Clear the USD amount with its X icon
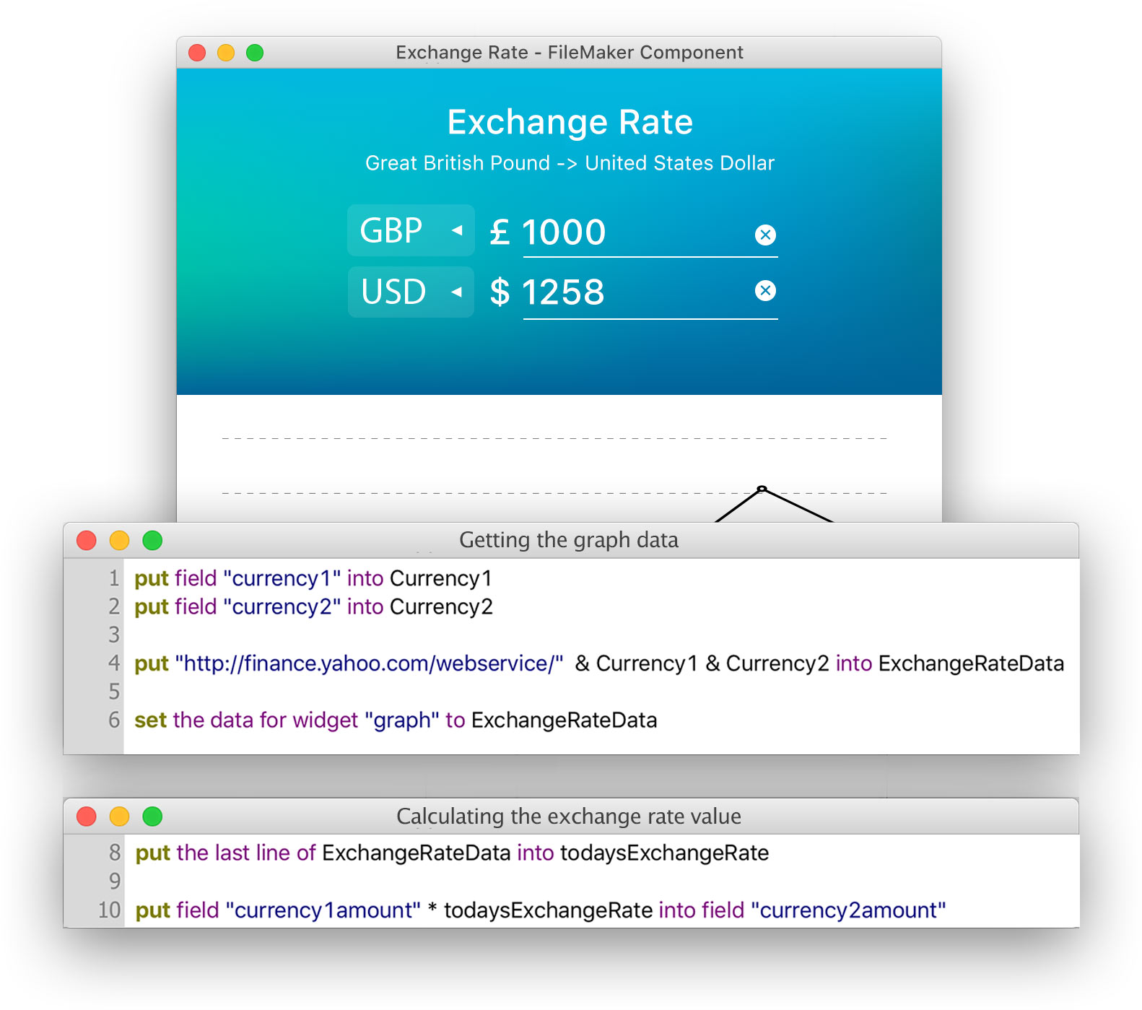This screenshot has height=1010, width=1142. [765, 290]
